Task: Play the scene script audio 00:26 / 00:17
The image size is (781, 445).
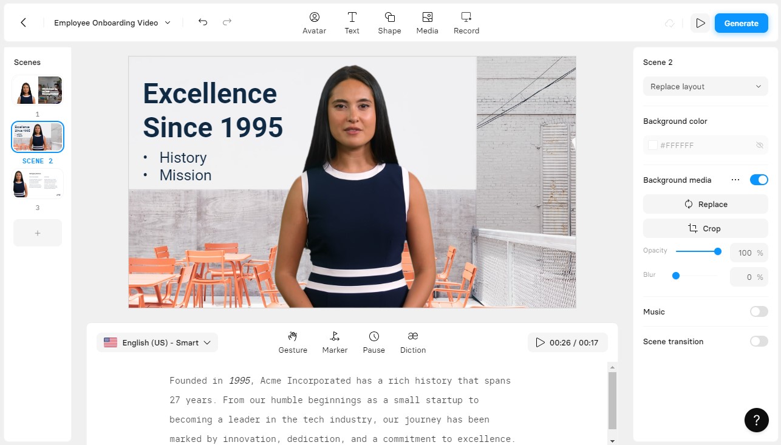Action: click(x=567, y=342)
